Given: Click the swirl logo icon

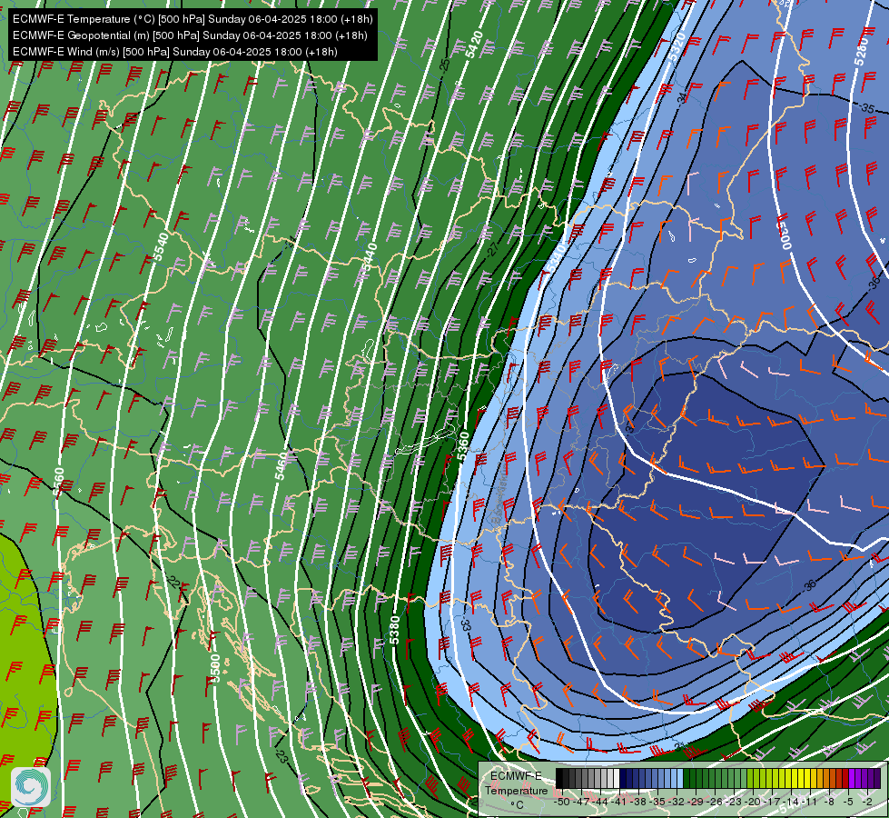Looking at the screenshot, I should 31,787.
